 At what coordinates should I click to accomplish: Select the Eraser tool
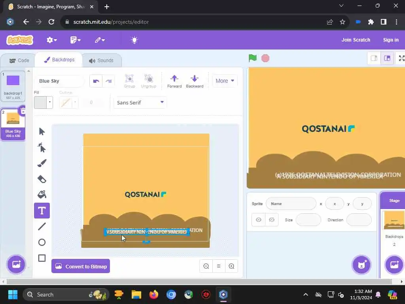pyautogui.click(x=42, y=179)
